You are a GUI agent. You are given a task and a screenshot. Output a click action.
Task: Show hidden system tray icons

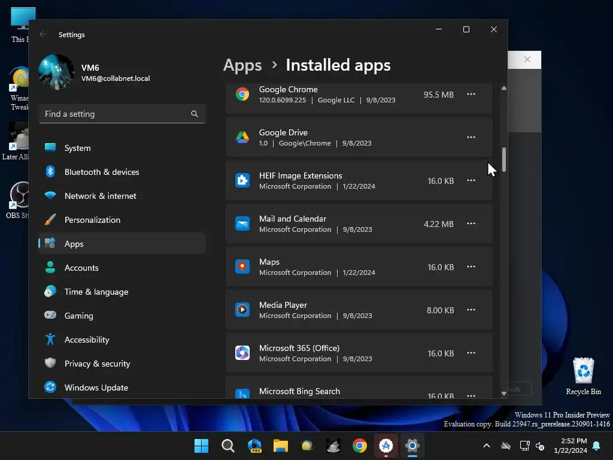pos(487,446)
